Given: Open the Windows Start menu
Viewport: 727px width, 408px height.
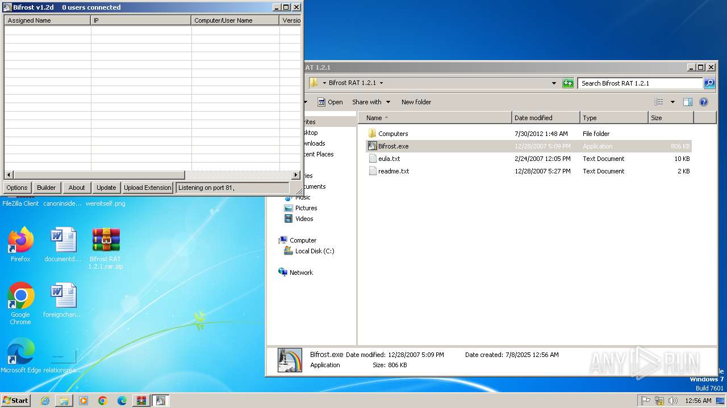Looking at the screenshot, I should (x=16, y=401).
